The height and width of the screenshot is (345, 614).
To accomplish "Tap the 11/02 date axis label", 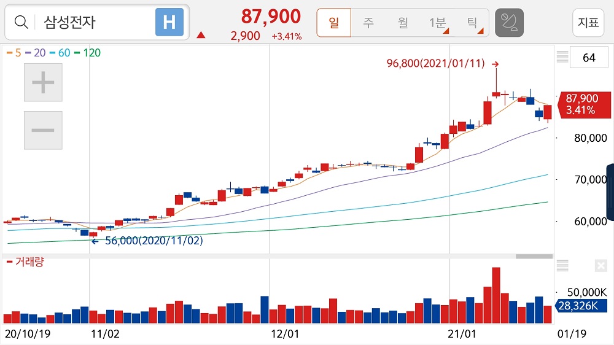I will 105,334.
